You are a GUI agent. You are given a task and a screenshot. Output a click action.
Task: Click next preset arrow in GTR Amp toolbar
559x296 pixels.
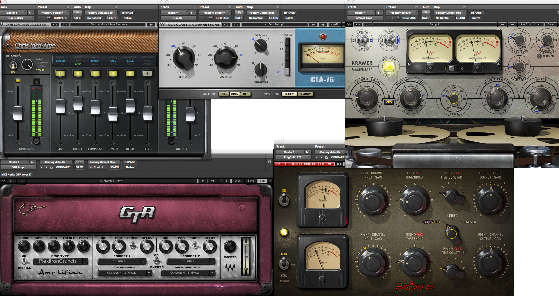(213, 181)
